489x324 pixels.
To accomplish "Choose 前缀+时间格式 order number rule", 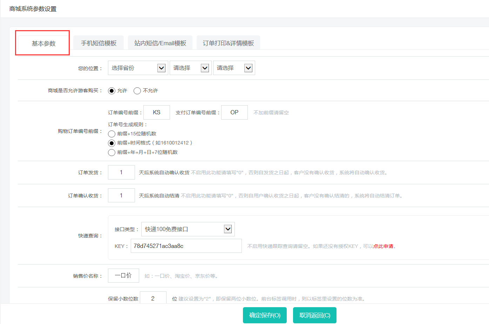I will (112, 143).
